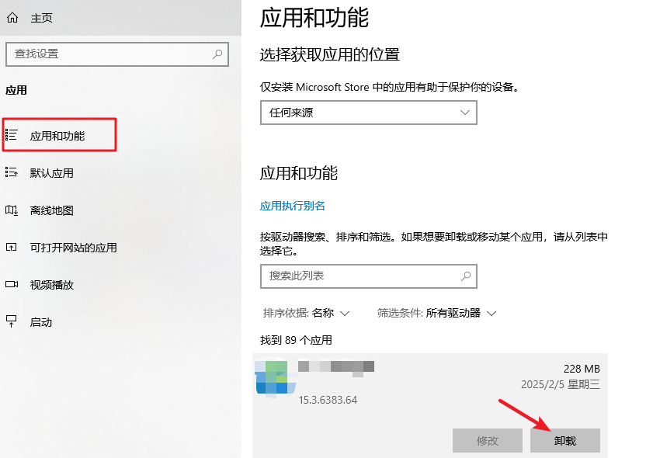Click the home icon at top left
This screenshot has width=653, height=458.
12,16
